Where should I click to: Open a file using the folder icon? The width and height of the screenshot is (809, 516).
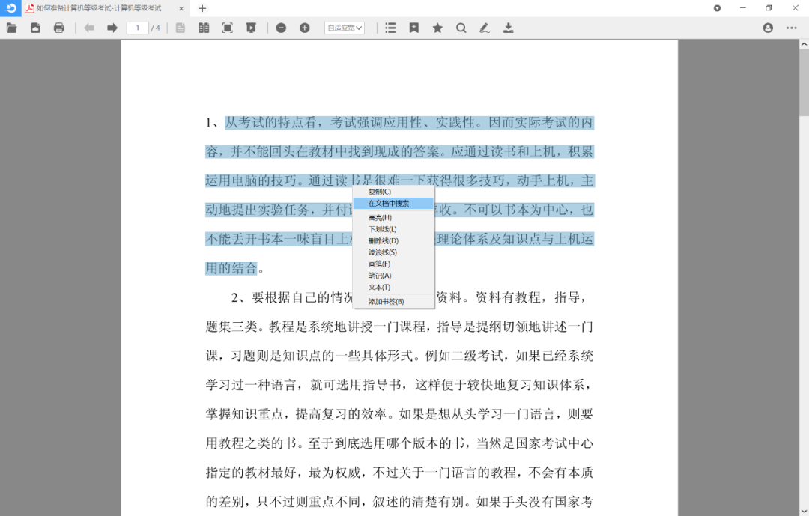pyautogui.click(x=11, y=28)
